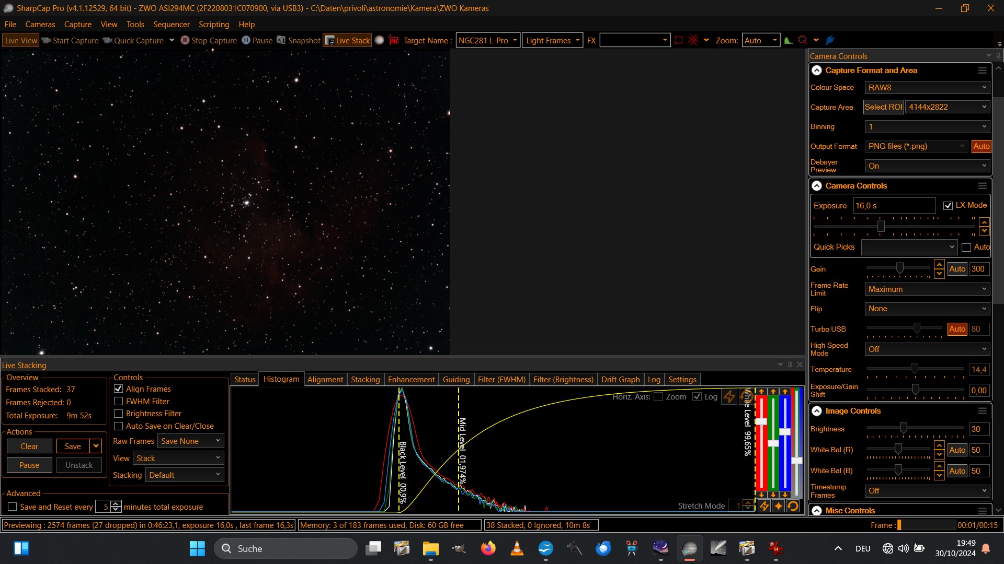Image resolution: width=1004 pixels, height=564 pixels.
Task: Enable the Auto exposure checkbox
Action: coord(966,248)
